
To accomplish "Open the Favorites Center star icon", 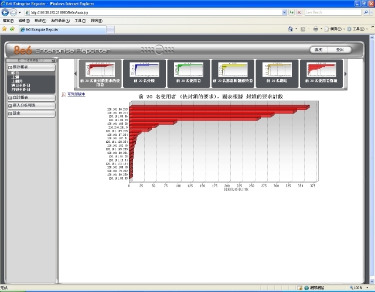I will point(4,29).
